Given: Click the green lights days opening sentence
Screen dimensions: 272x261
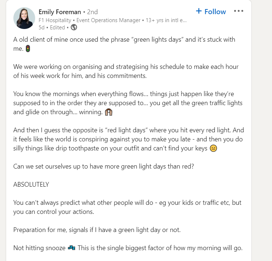Looking at the screenshot, I should [x=124, y=44].
